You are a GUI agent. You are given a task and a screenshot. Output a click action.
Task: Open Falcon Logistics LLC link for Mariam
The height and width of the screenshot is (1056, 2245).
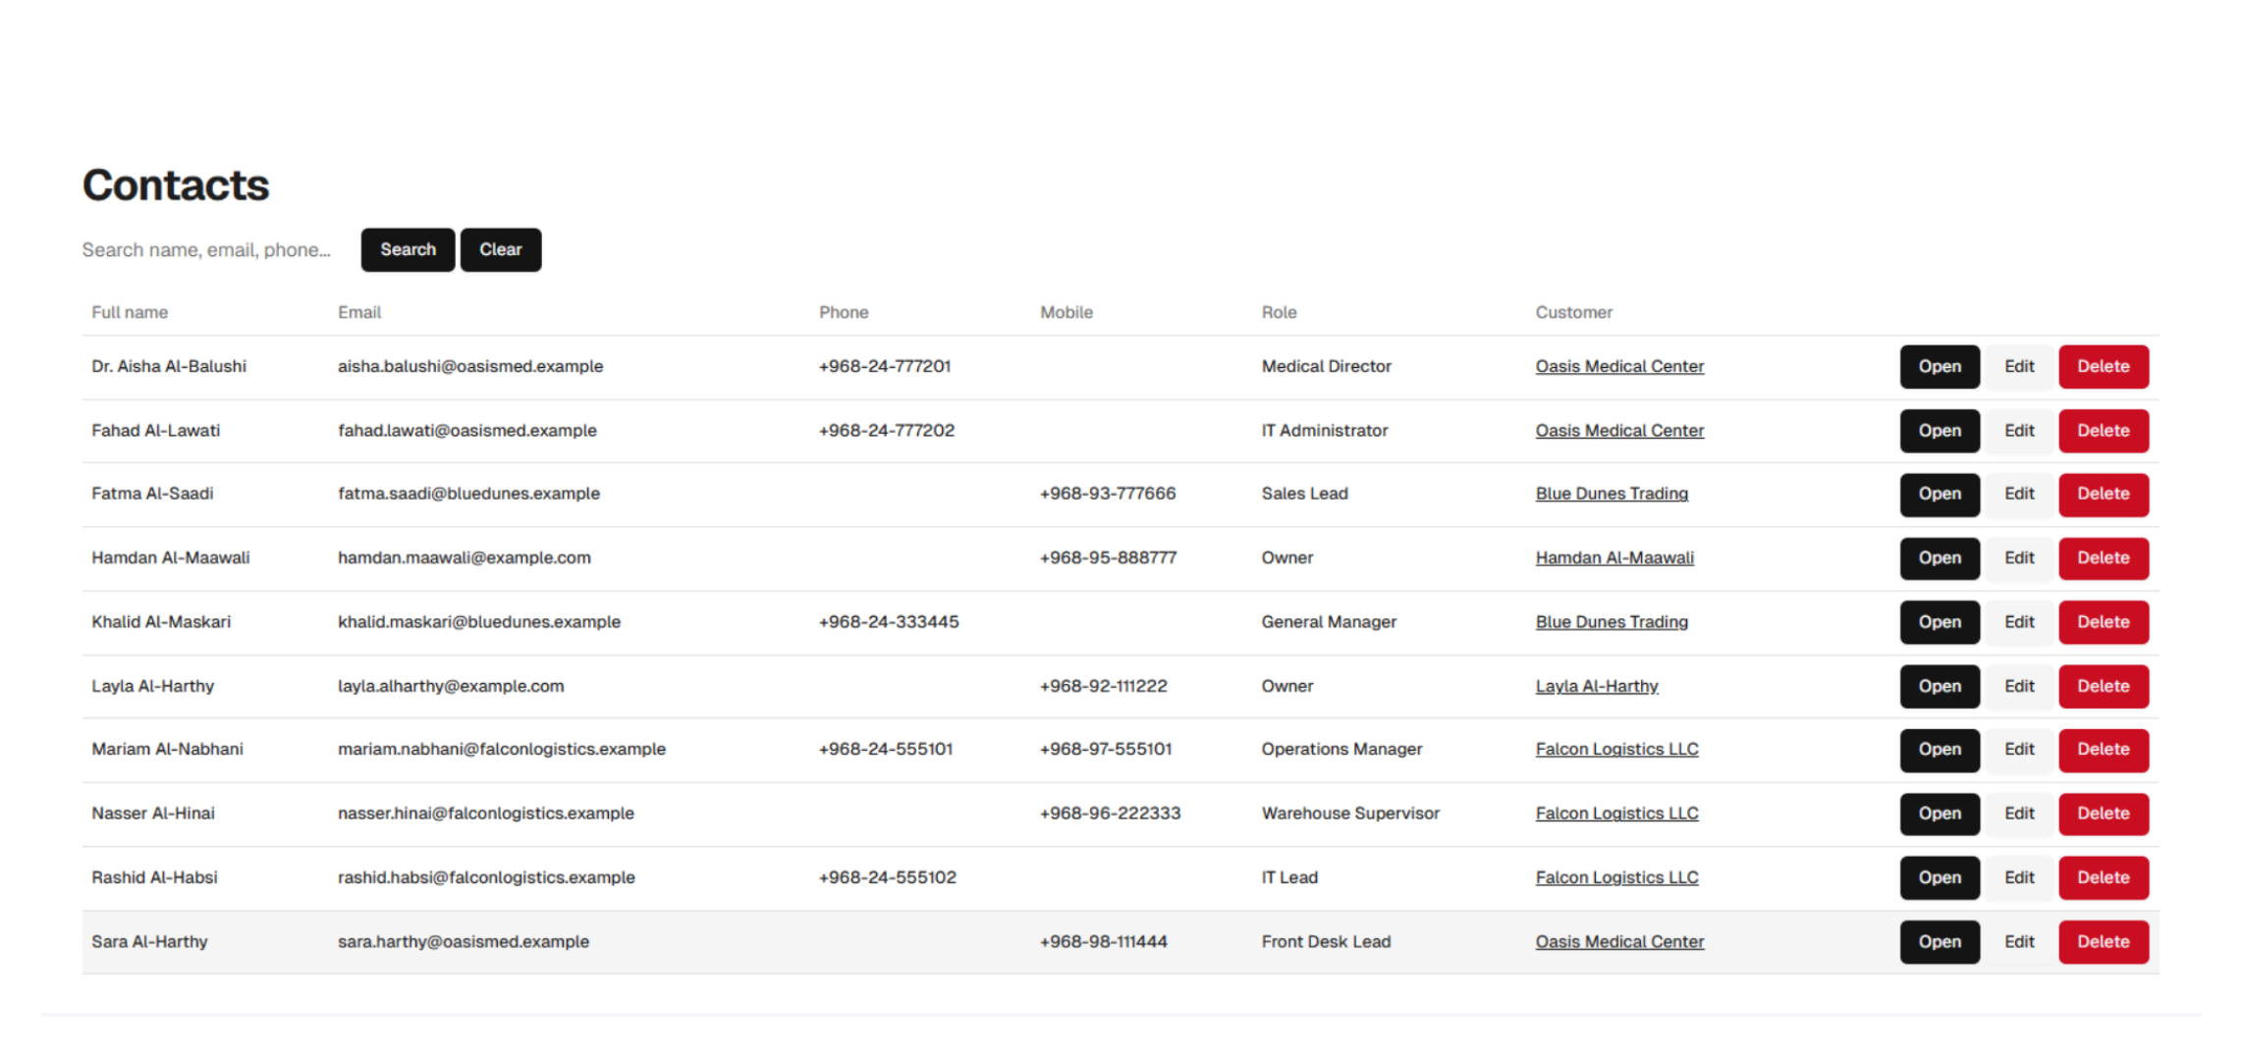(x=1615, y=749)
